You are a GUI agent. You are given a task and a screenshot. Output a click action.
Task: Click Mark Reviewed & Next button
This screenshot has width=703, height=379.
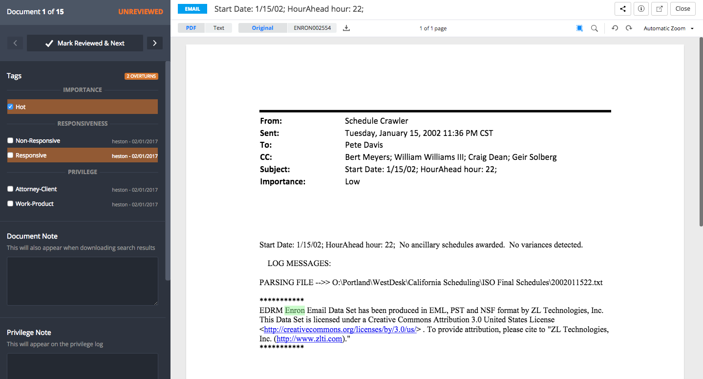(x=85, y=43)
